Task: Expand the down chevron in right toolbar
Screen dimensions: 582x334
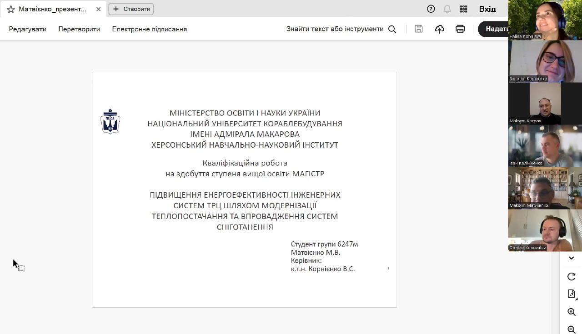Action: pyautogui.click(x=572, y=258)
